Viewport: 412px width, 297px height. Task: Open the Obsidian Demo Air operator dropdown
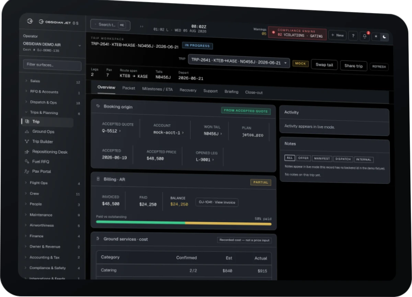[x=51, y=47]
